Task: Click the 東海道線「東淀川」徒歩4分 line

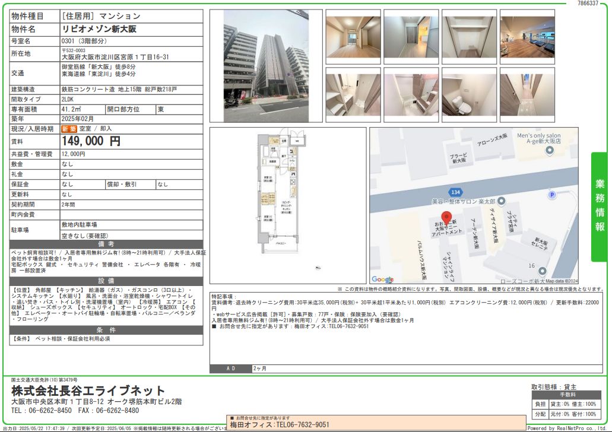Action: [x=99, y=74]
